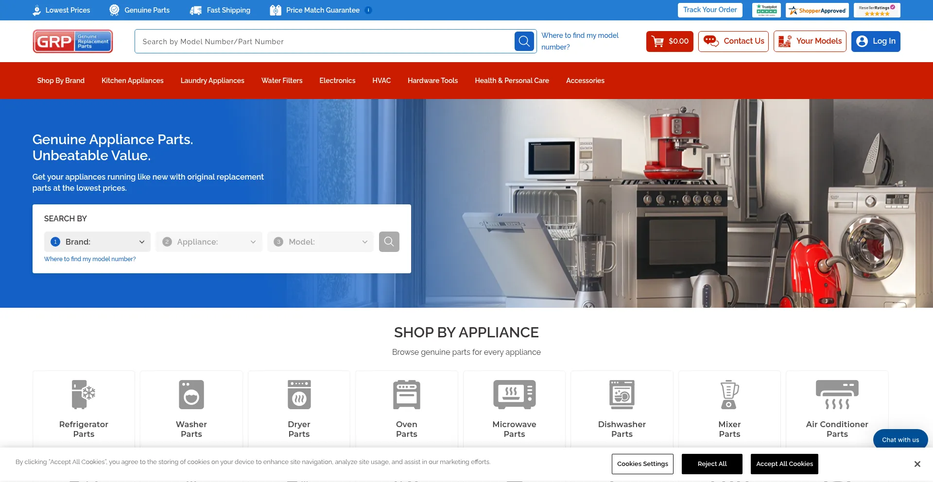The height and width of the screenshot is (482, 933).
Task: Dismiss the cookie banner with X
Action: (917, 464)
